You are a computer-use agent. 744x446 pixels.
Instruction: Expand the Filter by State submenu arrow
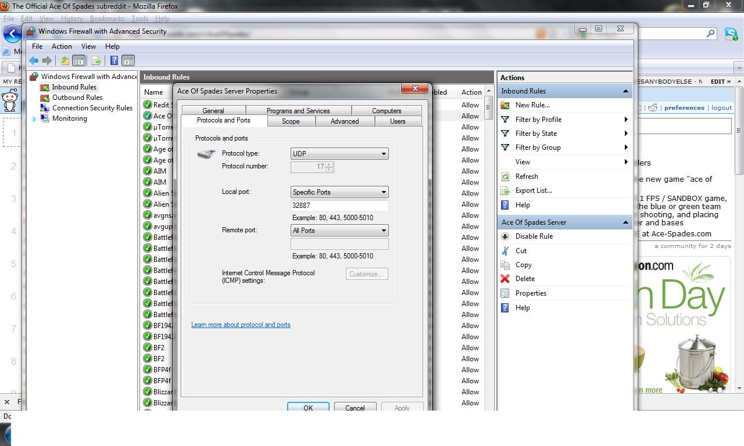[x=626, y=134]
